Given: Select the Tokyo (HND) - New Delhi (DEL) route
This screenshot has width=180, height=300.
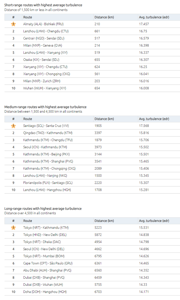Looking at the screenshot, I should [x=45, y=235].
